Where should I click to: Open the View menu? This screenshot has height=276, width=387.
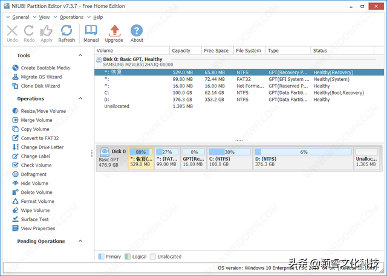coord(45,17)
